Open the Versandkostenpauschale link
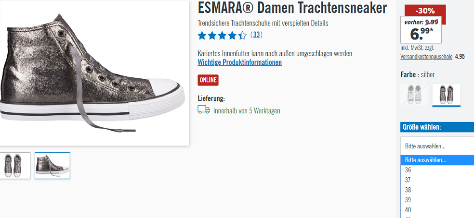The image size is (474, 218). click(426, 57)
